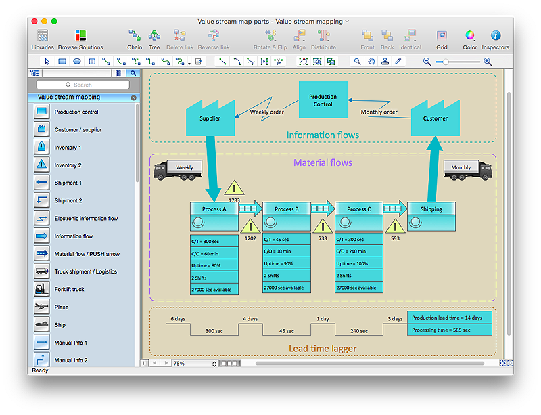Select the eyedropper tool
The height and width of the screenshot is (415, 541).
(x=398, y=62)
